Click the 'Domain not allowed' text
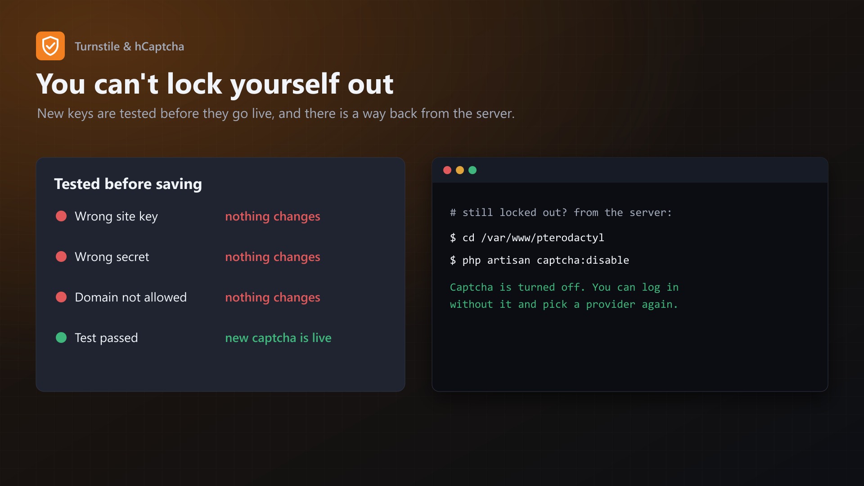Image resolution: width=864 pixels, height=486 pixels. pyautogui.click(x=131, y=297)
